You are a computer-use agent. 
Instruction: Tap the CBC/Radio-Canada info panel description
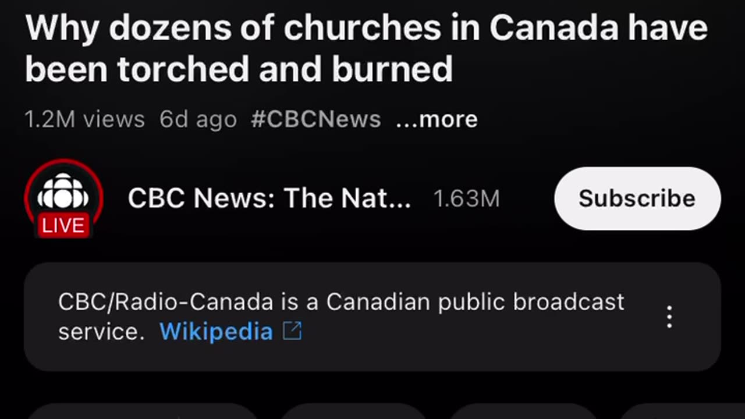(x=340, y=302)
